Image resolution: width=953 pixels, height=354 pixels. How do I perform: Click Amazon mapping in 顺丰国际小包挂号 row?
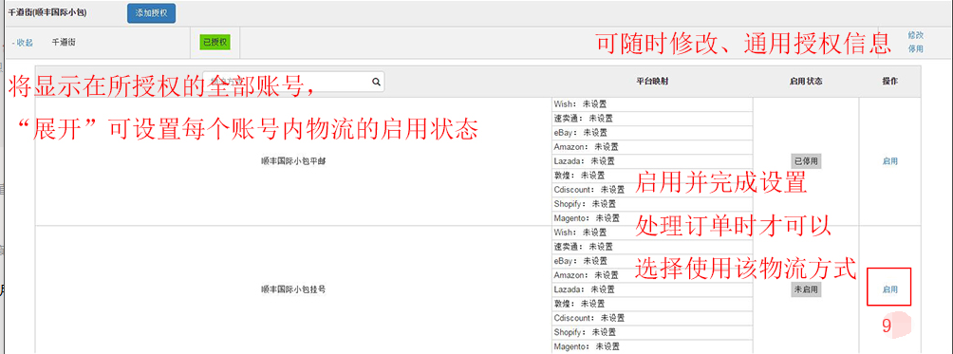coord(652,275)
